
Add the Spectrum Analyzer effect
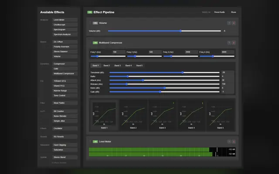click(x=65, y=34)
